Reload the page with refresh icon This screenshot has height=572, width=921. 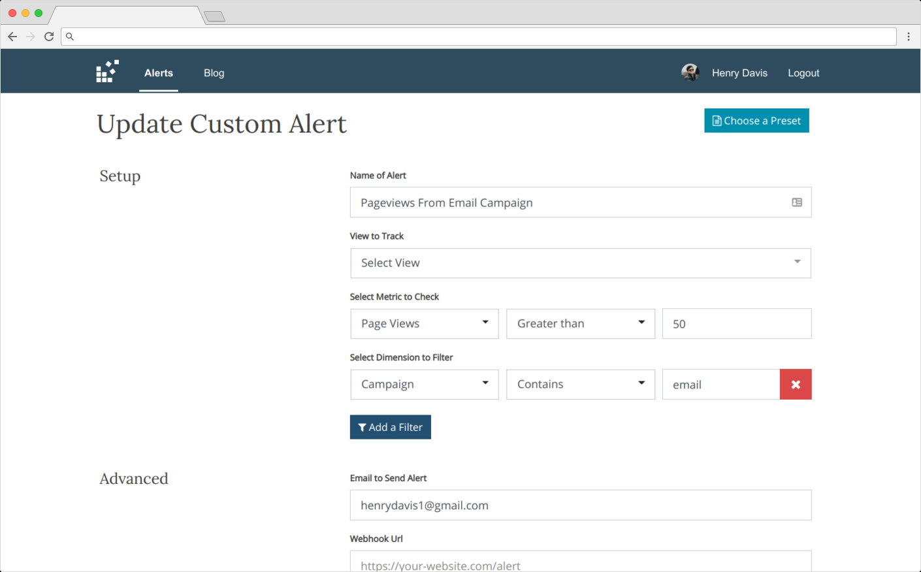coord(49,37)
